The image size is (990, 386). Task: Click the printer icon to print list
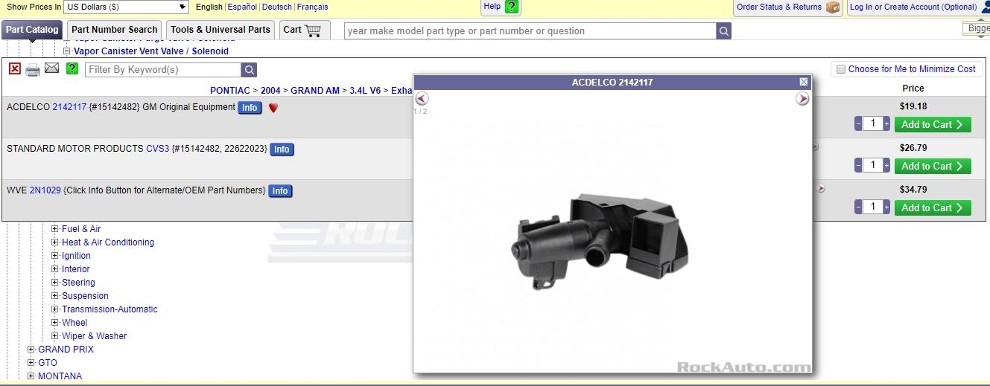(33, 70)
